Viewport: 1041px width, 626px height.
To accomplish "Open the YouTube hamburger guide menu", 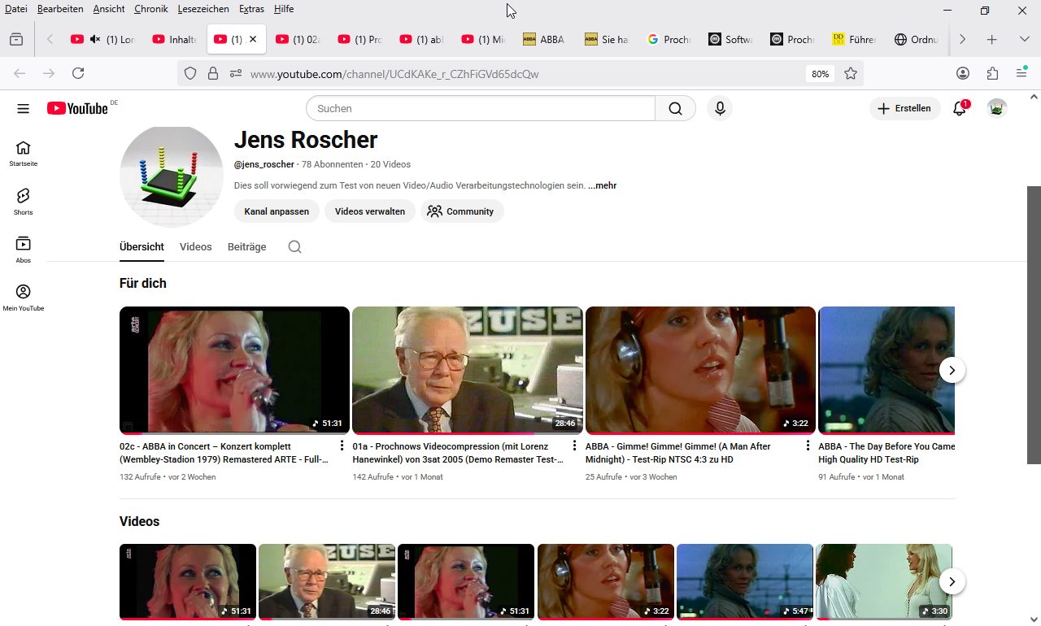I will click(x=23, y=109).
